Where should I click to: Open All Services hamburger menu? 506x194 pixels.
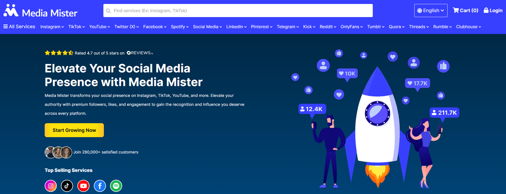pos(19,27)
